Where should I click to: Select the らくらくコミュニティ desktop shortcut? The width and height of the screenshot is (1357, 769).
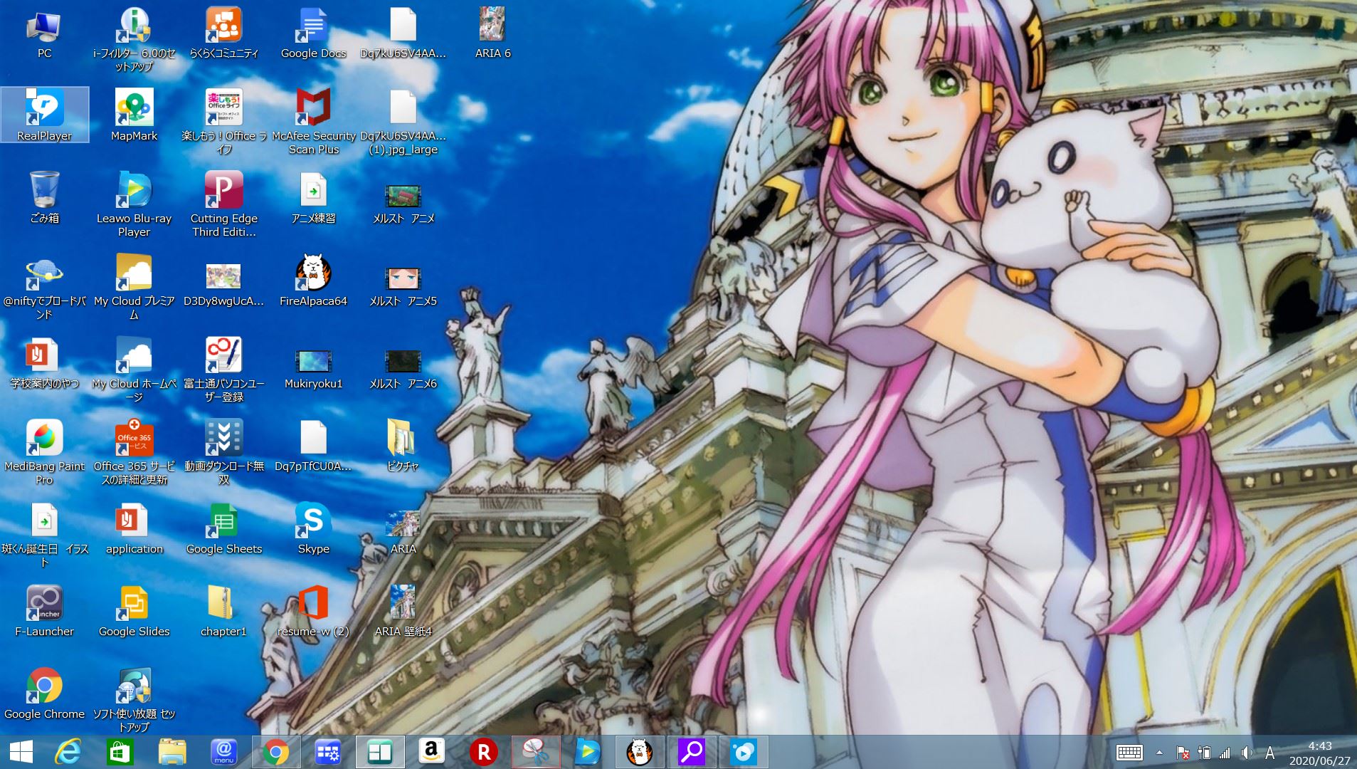tap(223, 33)
